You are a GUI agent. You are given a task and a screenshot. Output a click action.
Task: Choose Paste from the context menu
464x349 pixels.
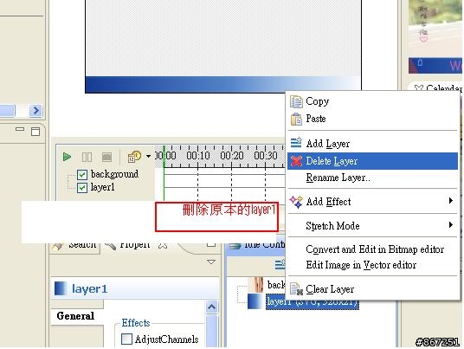372,119
